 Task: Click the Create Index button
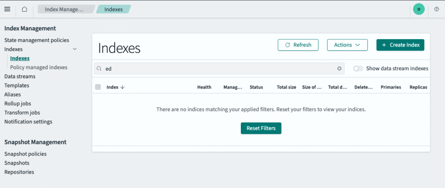coord(400,45)
